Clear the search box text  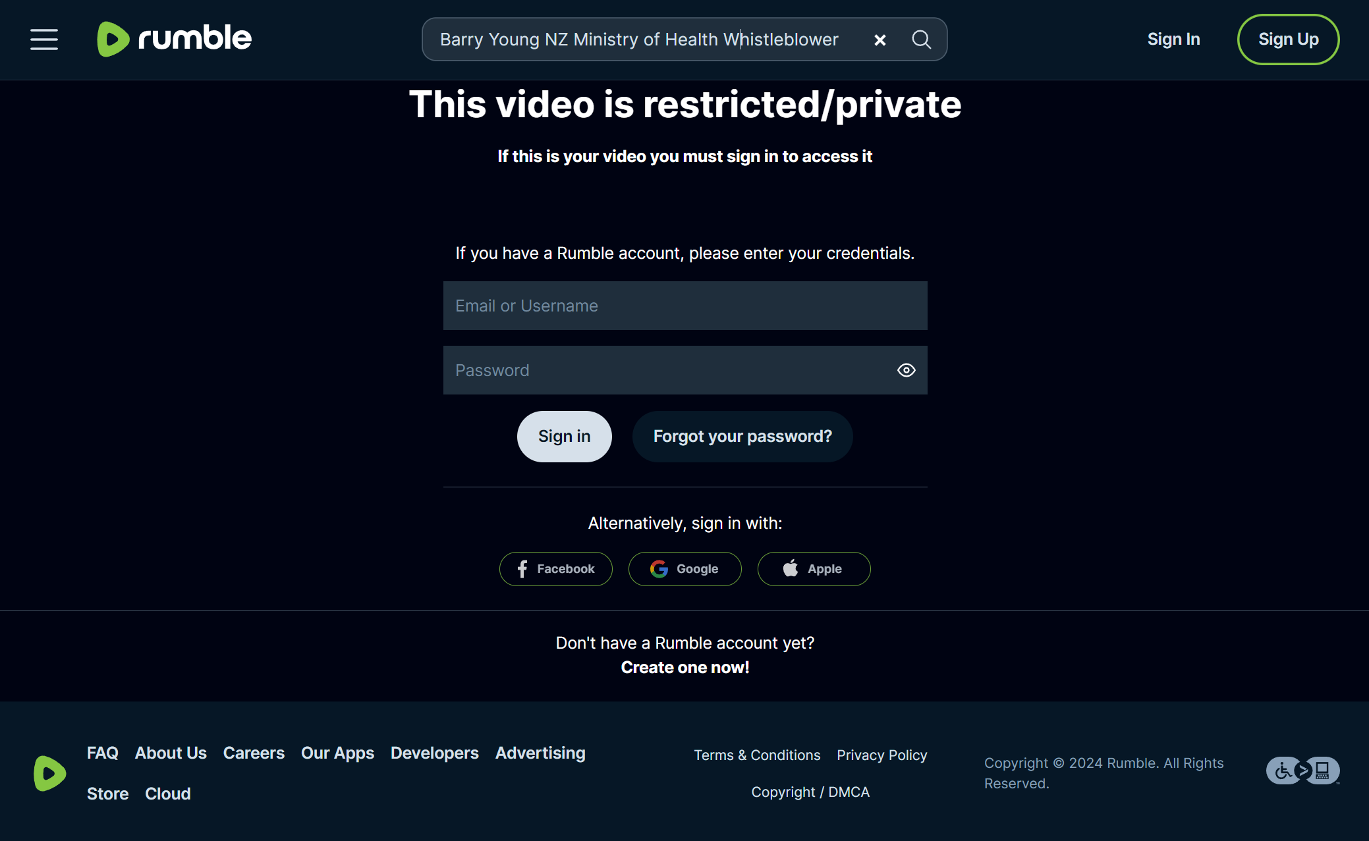pos(880,40)
